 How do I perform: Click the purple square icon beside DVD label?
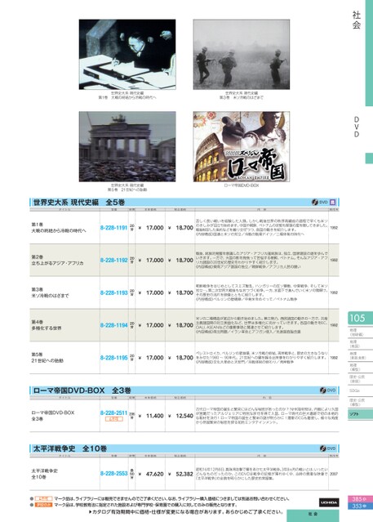[332, 202]
